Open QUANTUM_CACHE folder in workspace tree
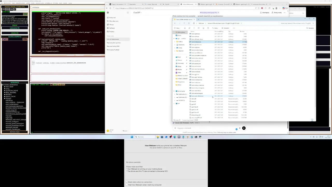 [11, 91]
